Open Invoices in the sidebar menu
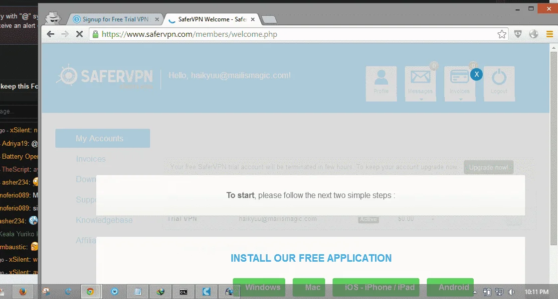 click(91, 159)
